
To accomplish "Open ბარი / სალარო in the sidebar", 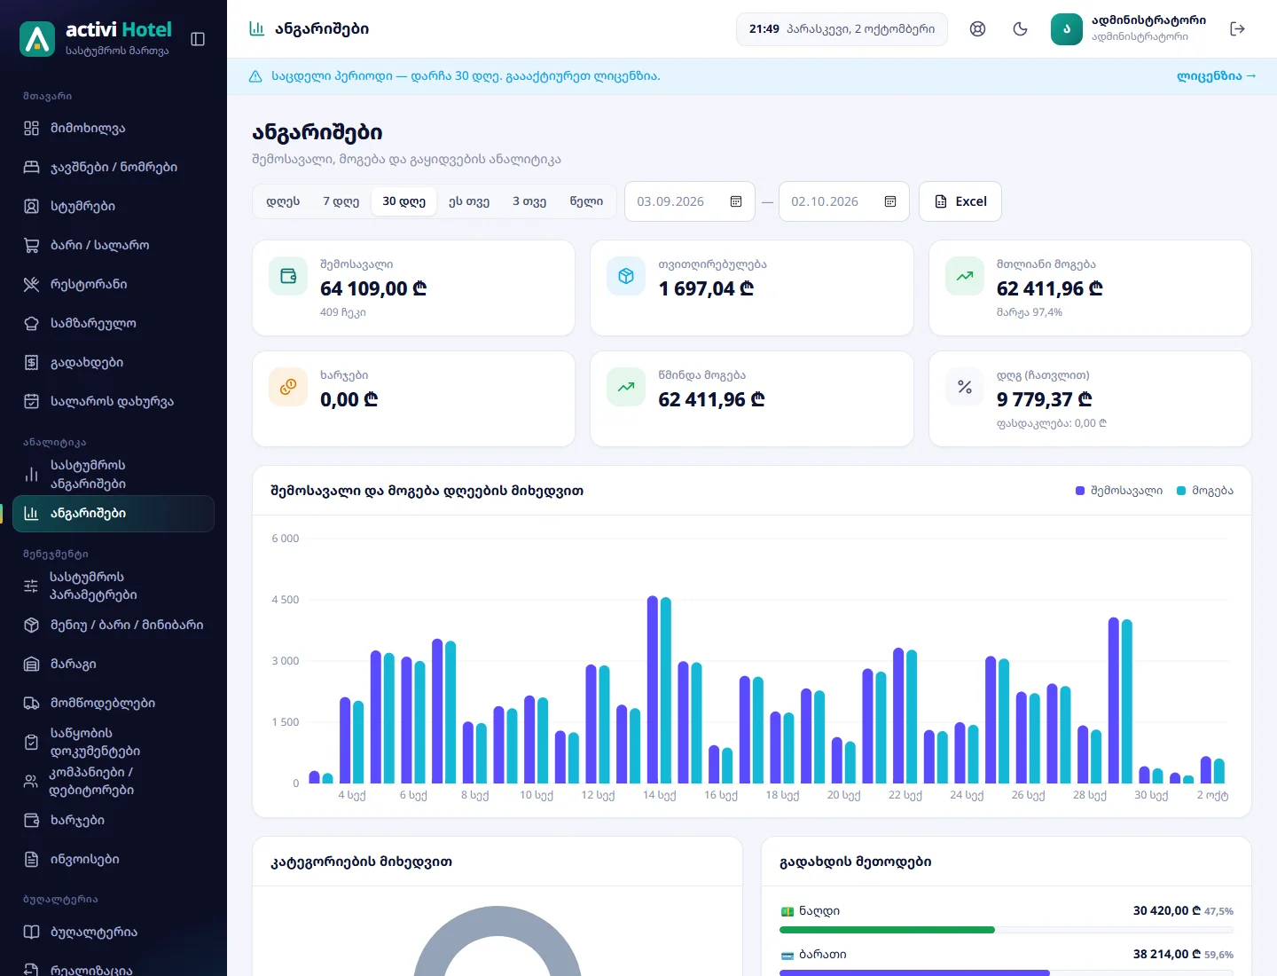I will [x=114, y=245].
